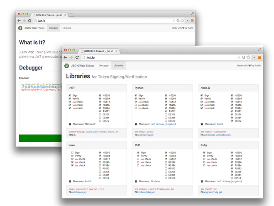Click the maintainer icon in the Java card
Image resolution: width=274 pixels, height=206 pixels.
[x=70, y=181]
